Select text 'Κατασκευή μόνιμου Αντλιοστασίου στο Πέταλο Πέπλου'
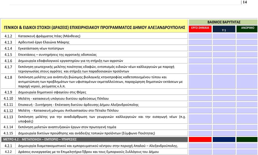This screenshot has height=155, width=258. (76, 111)
